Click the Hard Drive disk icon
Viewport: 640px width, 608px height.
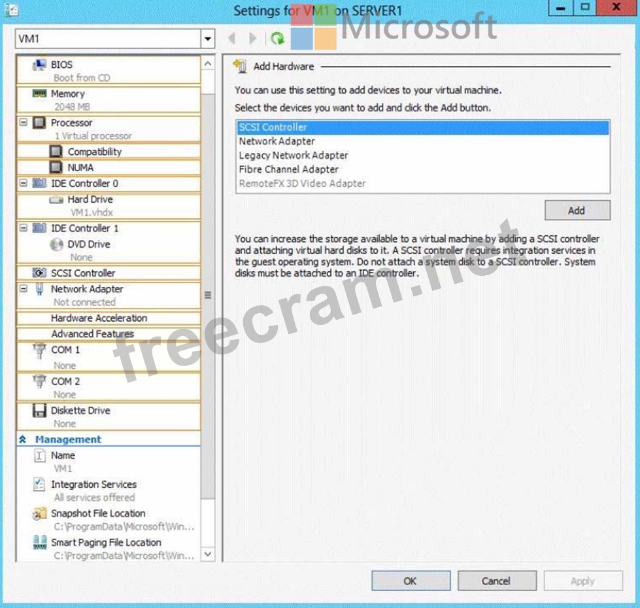pos(56,199)
